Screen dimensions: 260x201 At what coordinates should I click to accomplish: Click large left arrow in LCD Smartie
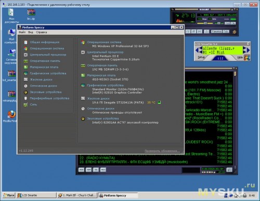[x=197, y=50]
